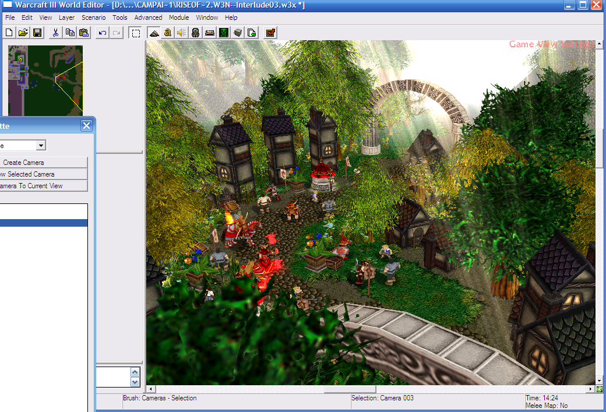Click the 'Melee Map: No' status text

point(547,406)
